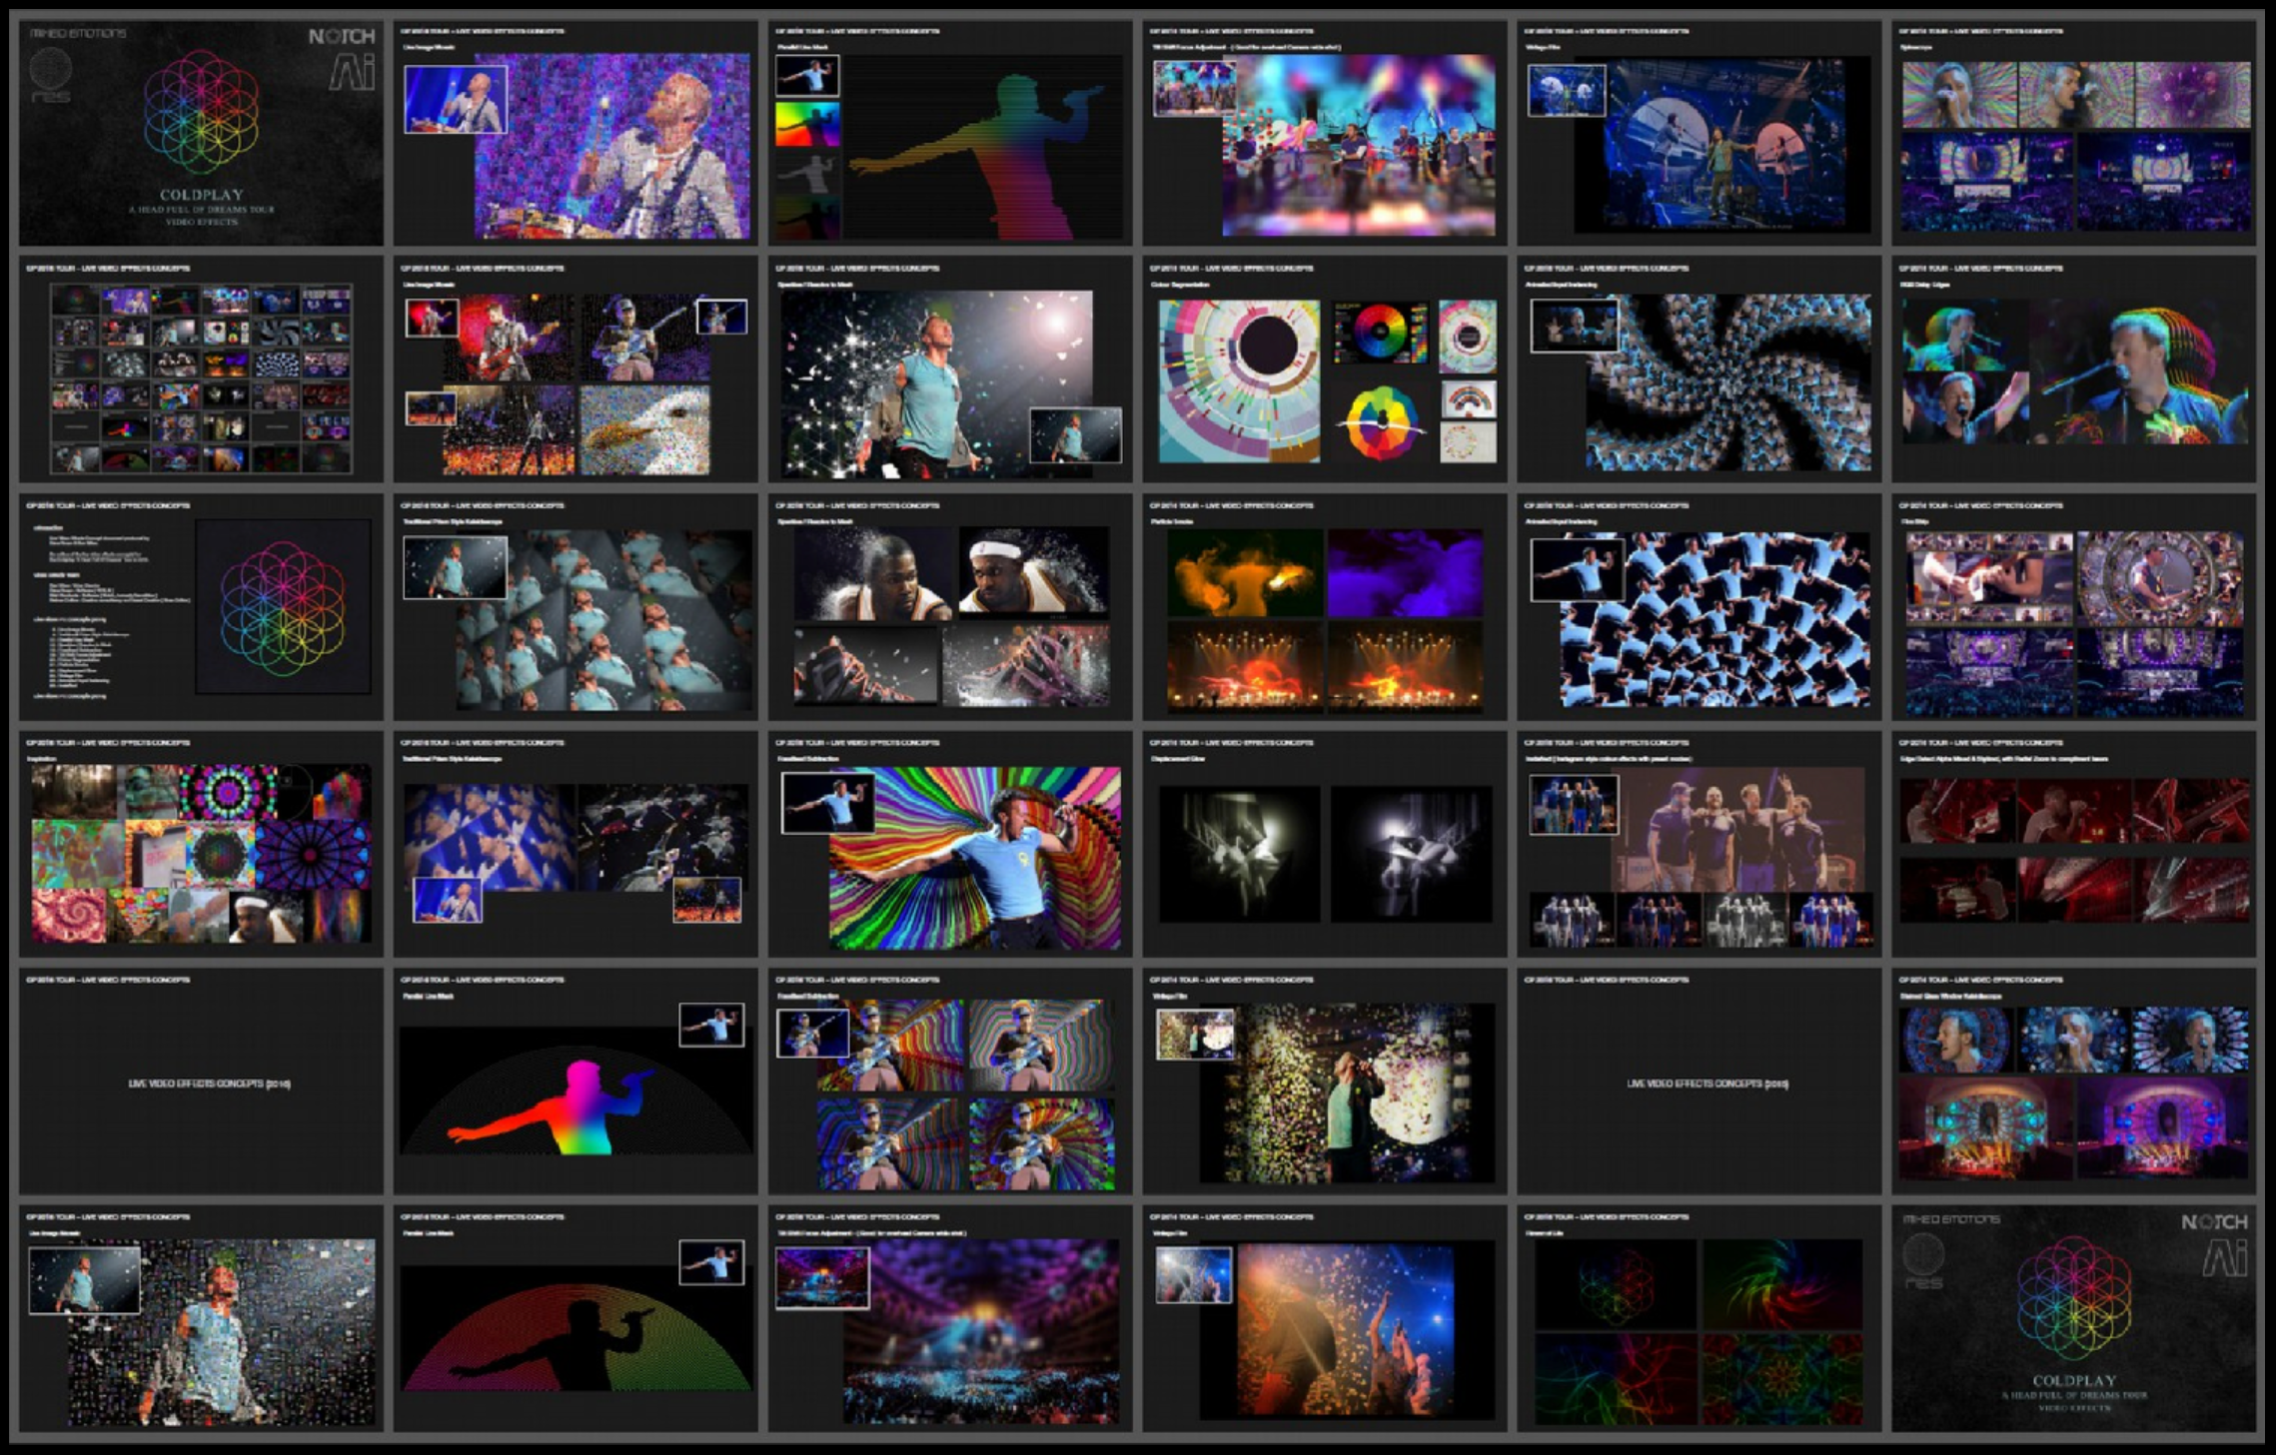2276x1455 pixels.
Task: Select the Colour Segmentation wheel charts slide
Action: pyautogui.click(x=1325, y=369)
